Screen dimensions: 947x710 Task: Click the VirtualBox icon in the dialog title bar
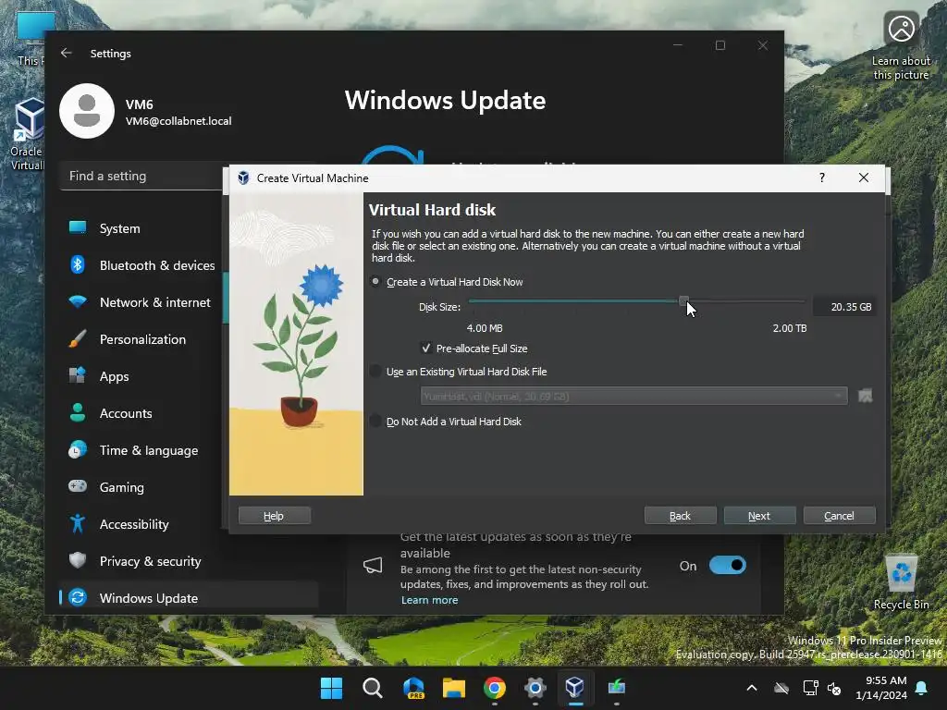point(243,178)
